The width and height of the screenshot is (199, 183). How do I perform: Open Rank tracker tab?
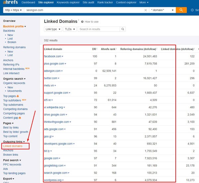(x=105, y=2)
